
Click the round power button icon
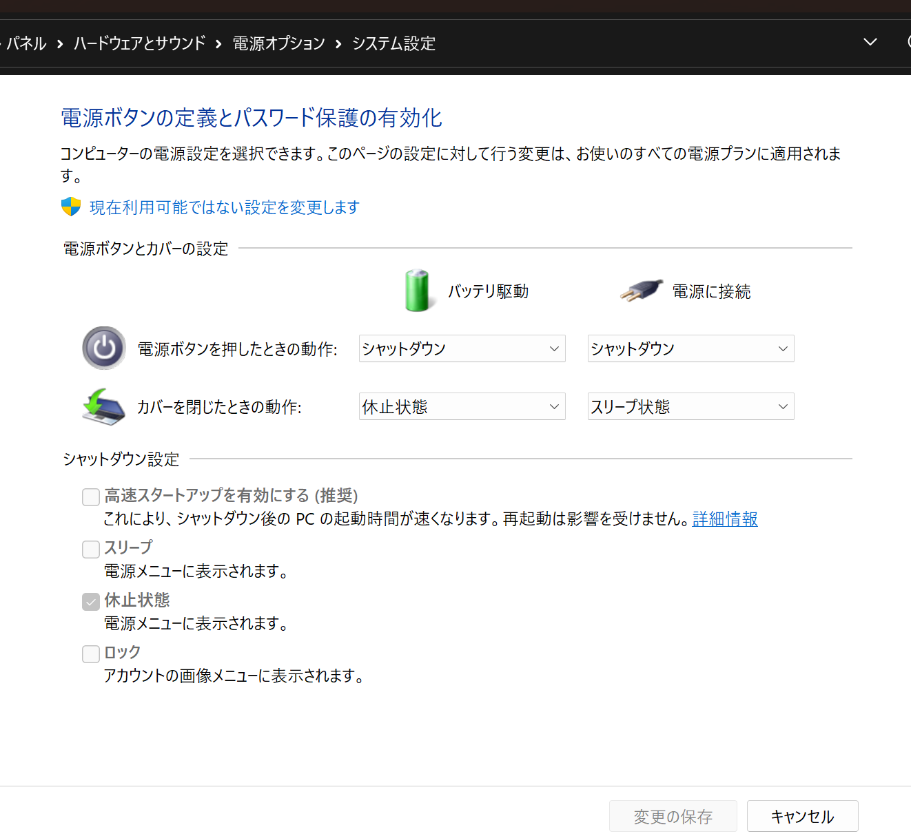point(104,348)
